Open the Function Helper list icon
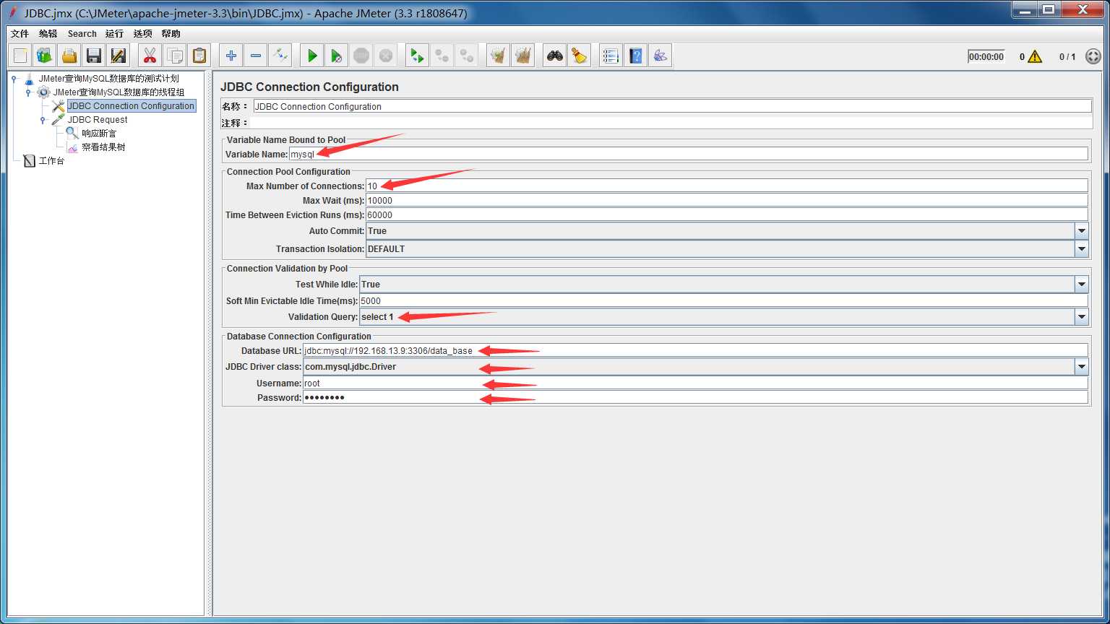The width and height of the screenshot is (1110, 624). pyautogui.click(x=611, y=56)
